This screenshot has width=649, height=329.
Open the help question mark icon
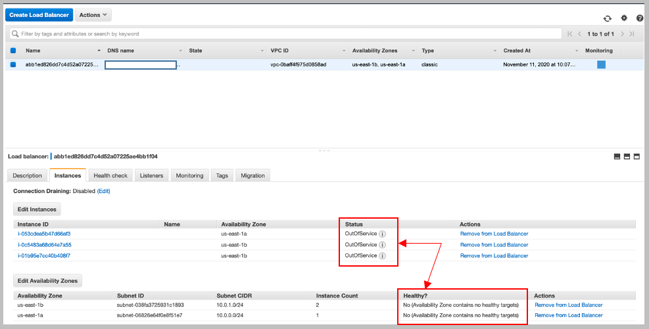640,18
